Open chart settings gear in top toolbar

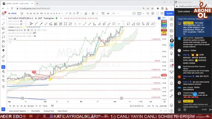coord(153,13)
